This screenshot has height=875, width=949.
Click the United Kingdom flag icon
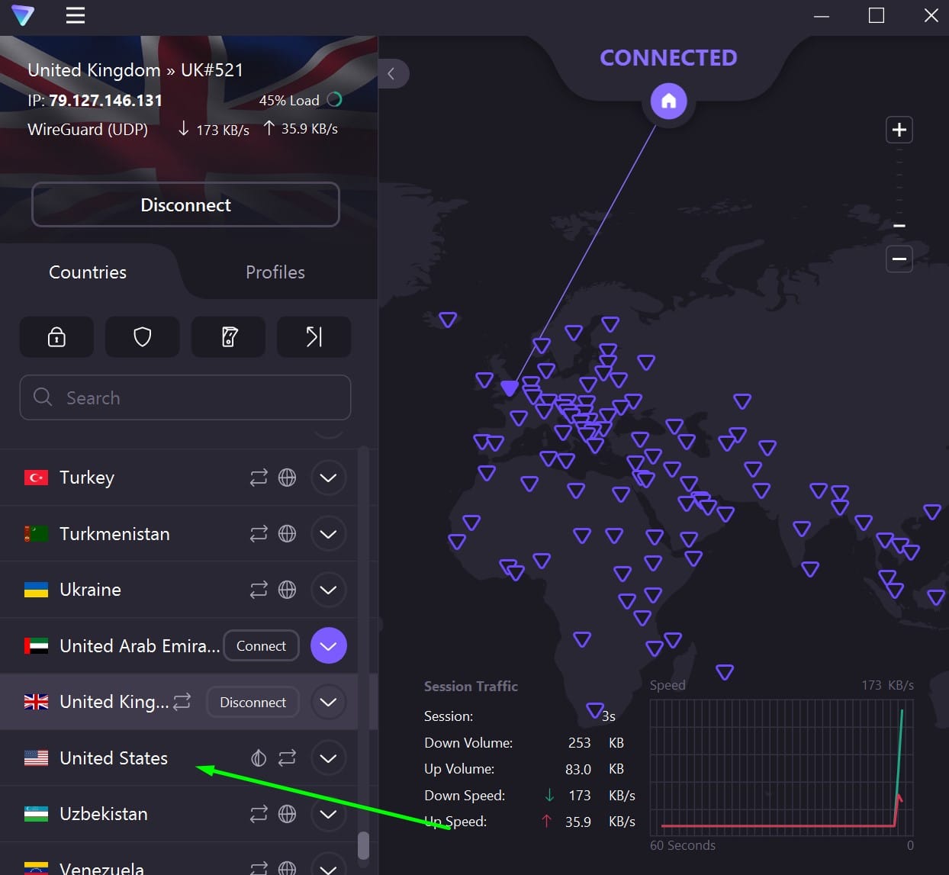tap(36, 702)
